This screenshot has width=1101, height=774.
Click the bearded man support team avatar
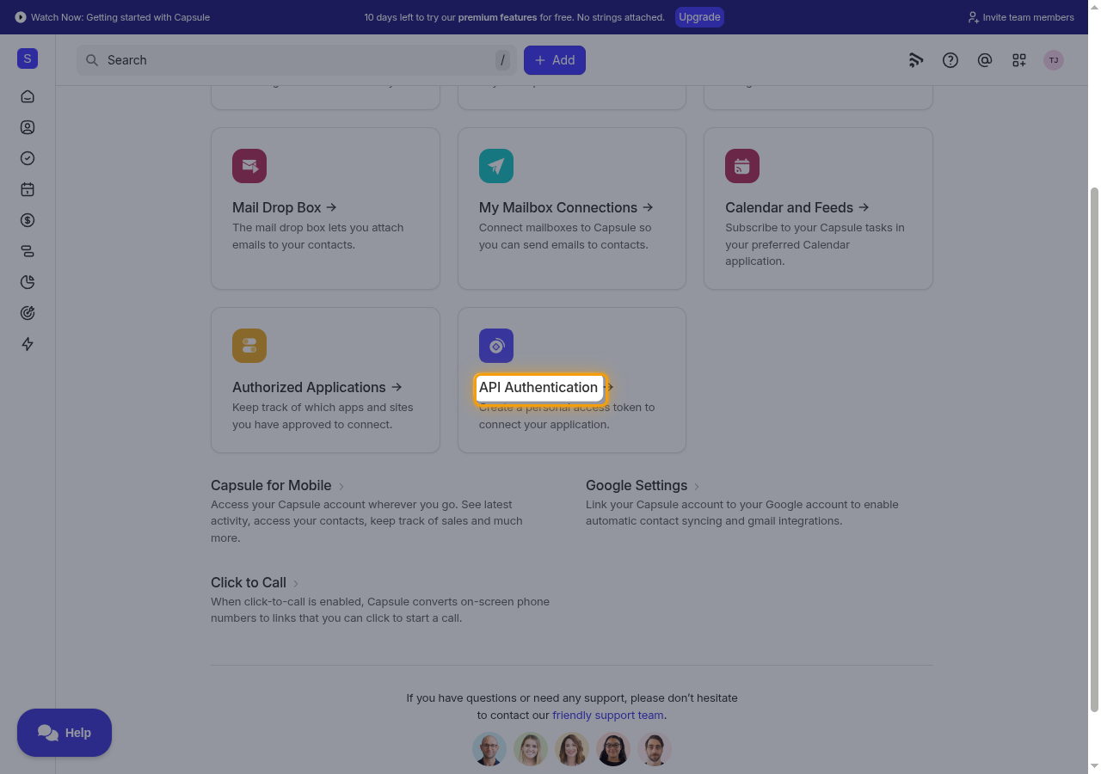(655, 749)
